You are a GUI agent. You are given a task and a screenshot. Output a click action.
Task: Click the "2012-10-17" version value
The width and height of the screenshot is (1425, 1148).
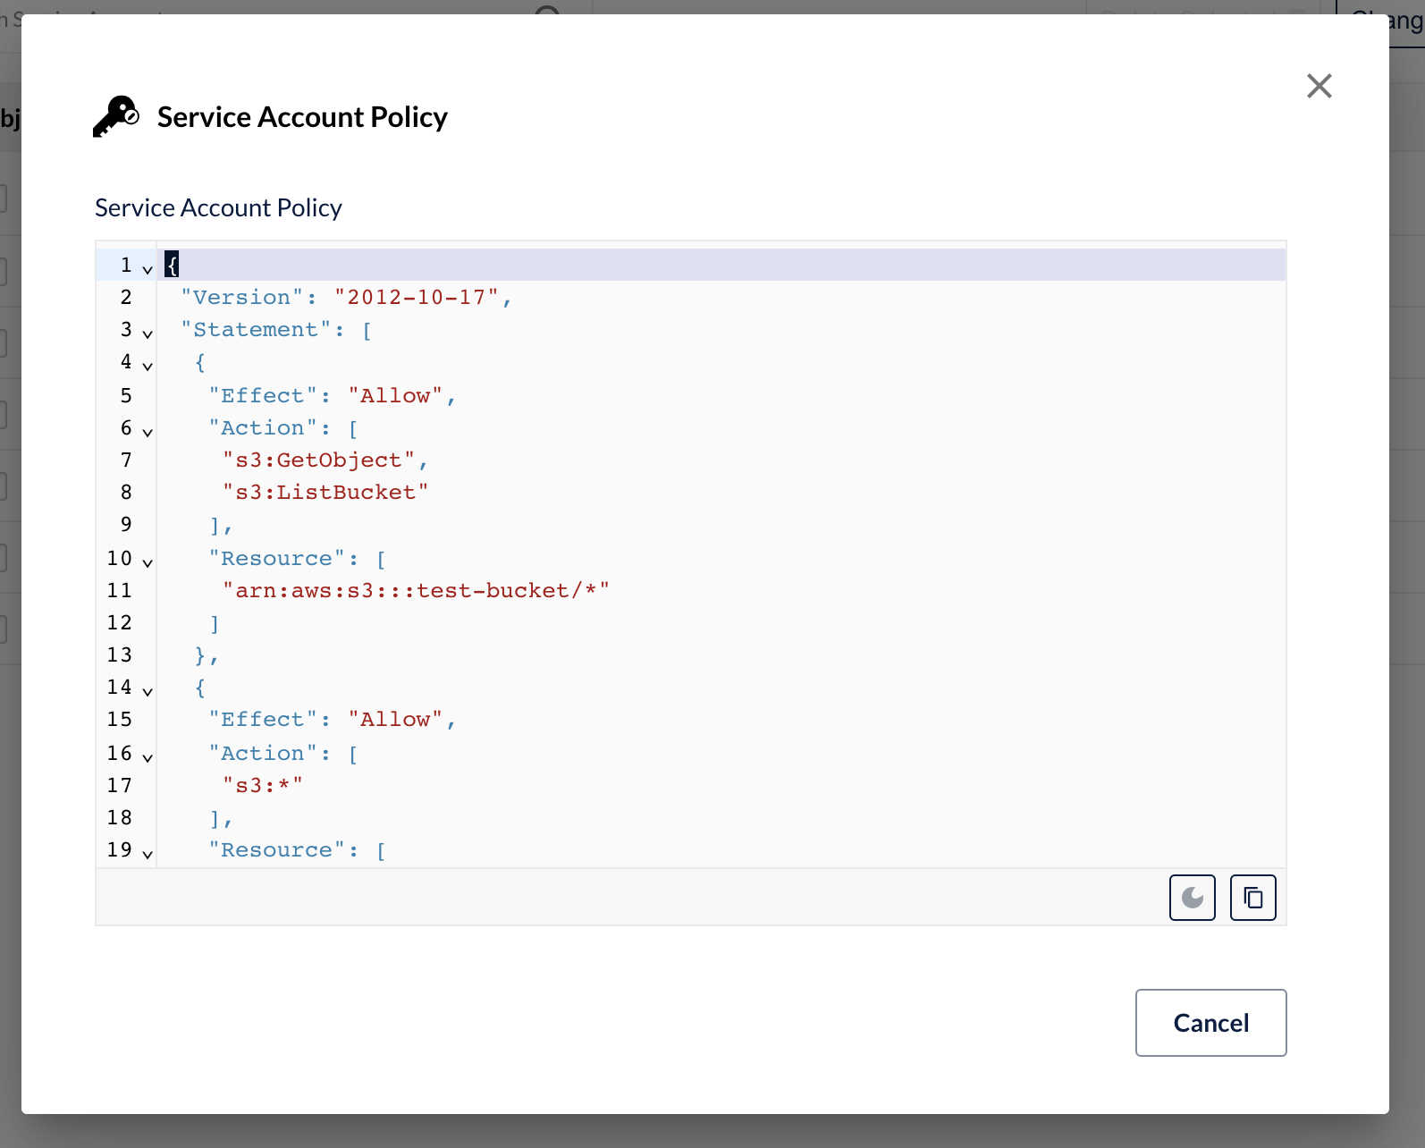[416, 297]
